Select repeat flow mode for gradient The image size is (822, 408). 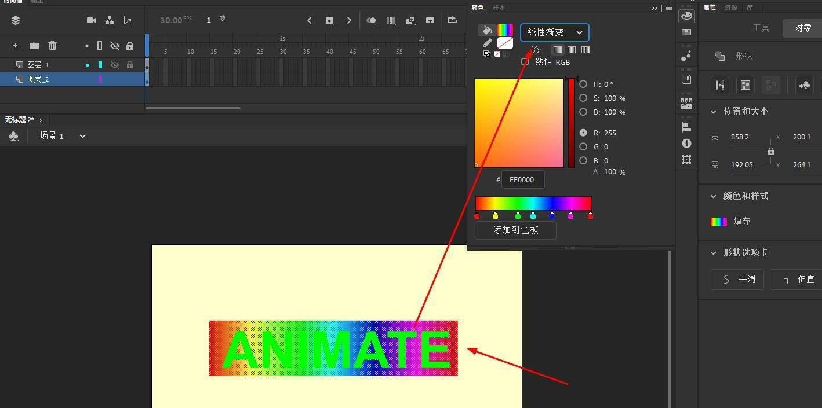point(585,50)
